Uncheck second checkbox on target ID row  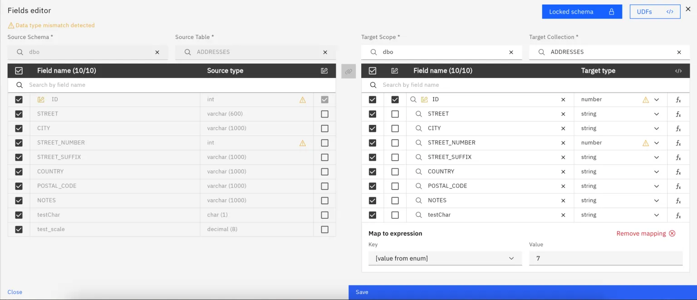point(395,99)
